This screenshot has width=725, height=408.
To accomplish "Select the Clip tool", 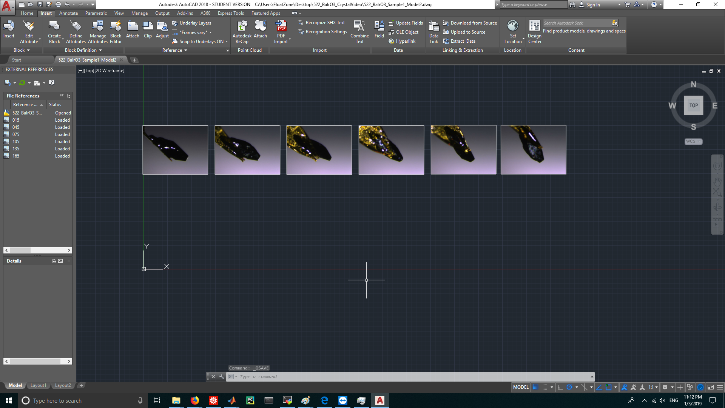I will pyautogui.click(x=148, y=29).
